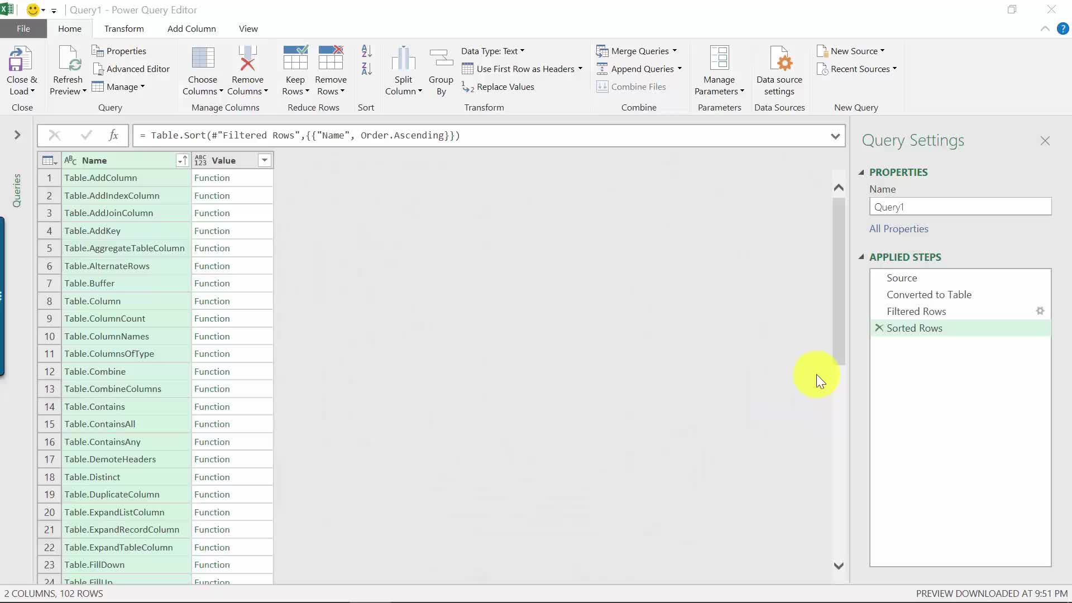Click the Sort Descending Z-A icon

point(366,69)
